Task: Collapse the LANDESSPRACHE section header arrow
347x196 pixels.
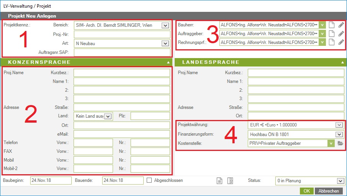Action: (342, 62)
